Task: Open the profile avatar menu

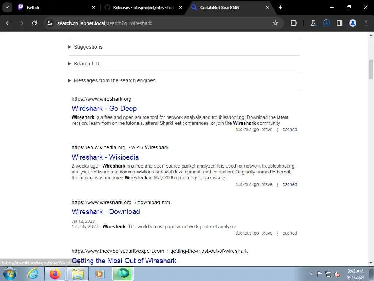Action: [x=353, y=23]
